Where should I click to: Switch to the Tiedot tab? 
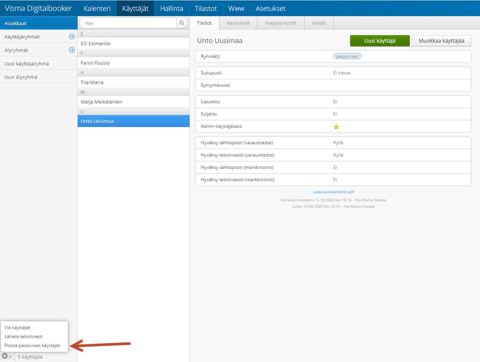pyautogui.click(x=204, y=23)
